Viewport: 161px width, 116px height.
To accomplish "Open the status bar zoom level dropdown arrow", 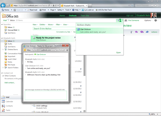I will 158,114.
